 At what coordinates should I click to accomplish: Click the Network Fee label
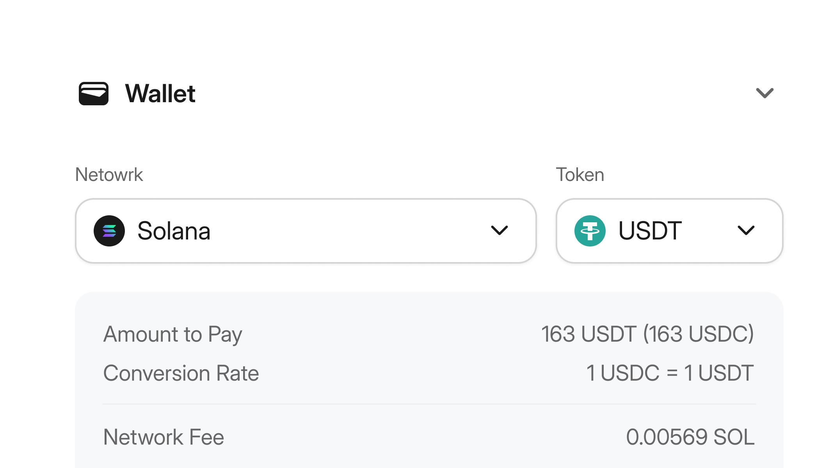[164, 437]
